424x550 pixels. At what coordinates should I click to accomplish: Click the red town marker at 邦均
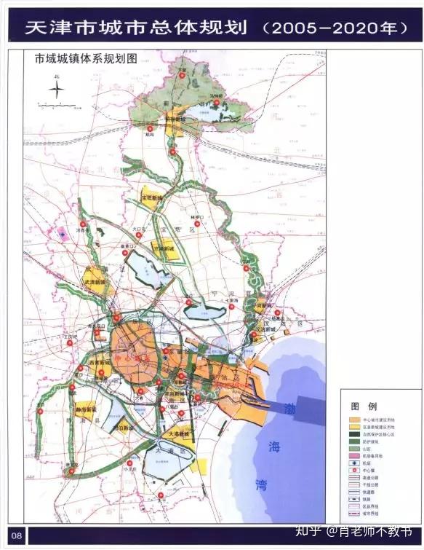pos(151,128)
